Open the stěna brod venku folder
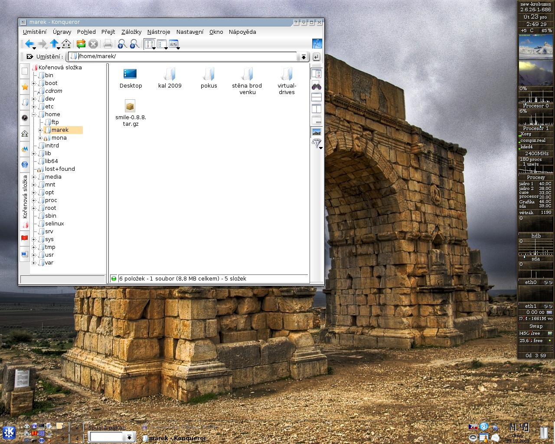 [x=247, y=81]
